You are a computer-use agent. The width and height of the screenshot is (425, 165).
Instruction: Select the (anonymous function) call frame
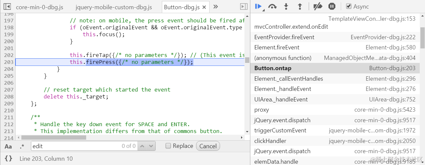[335, 58]
